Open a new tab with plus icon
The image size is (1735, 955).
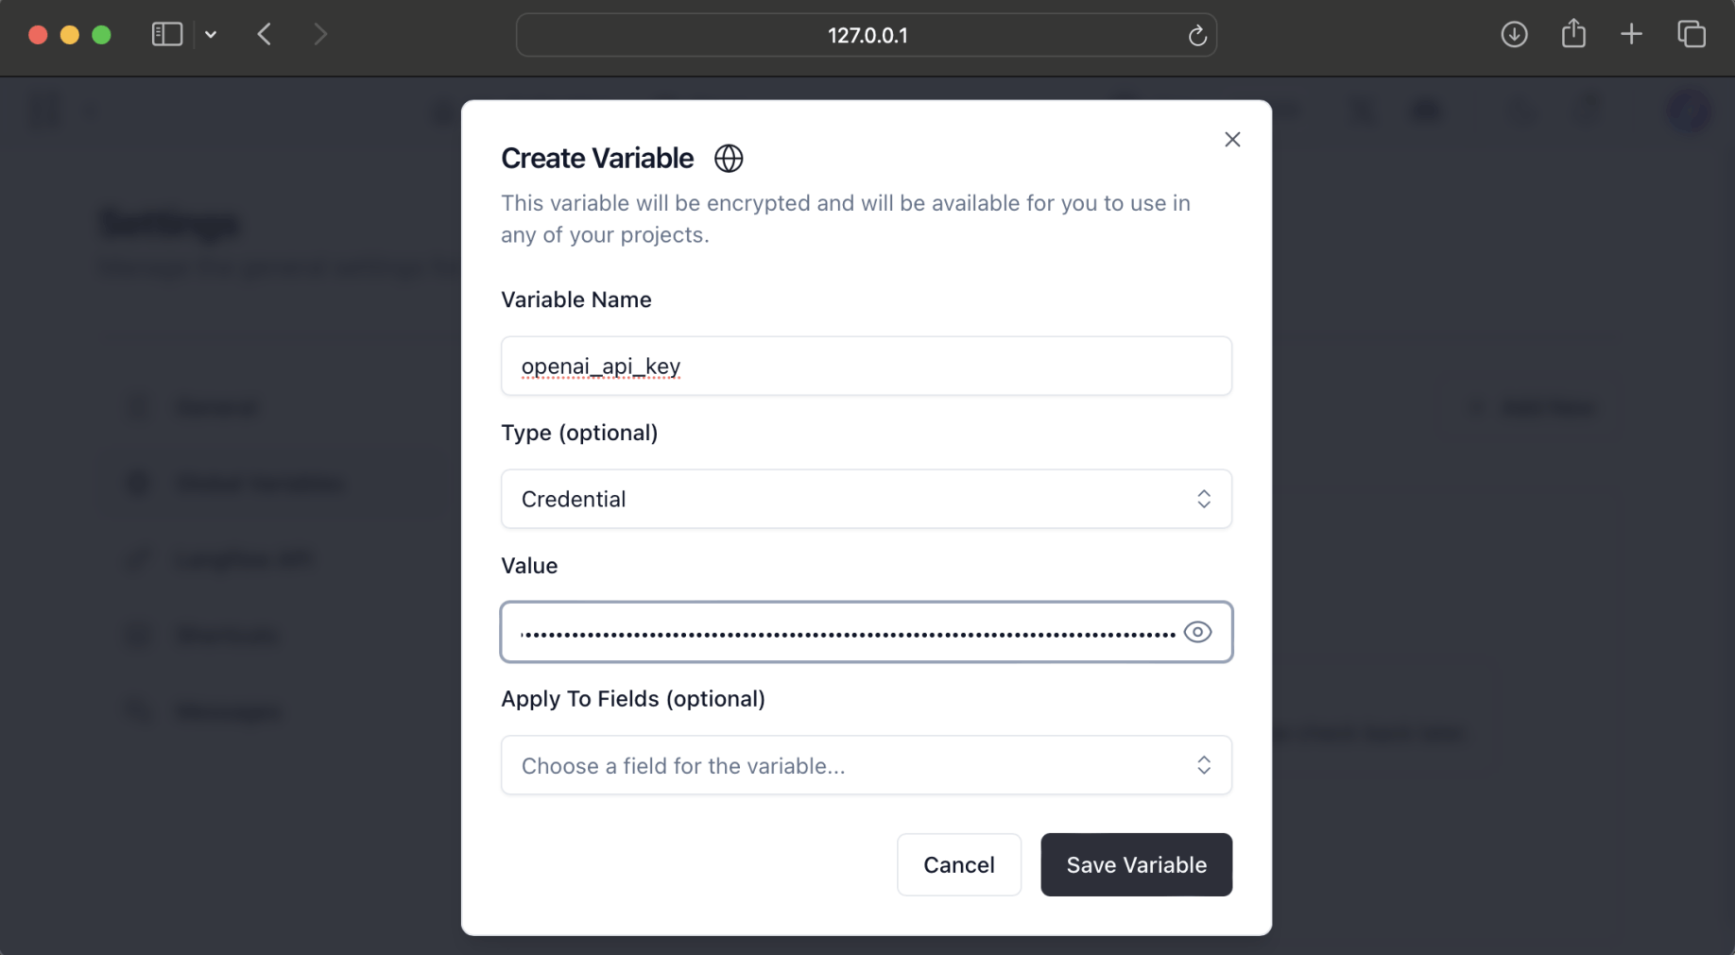click(1631, 35)
